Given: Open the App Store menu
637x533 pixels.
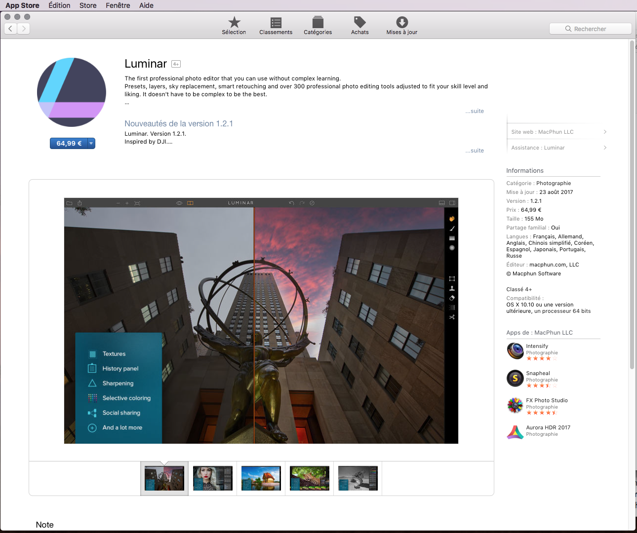Looking at the screenshot, I should [22, 5].
